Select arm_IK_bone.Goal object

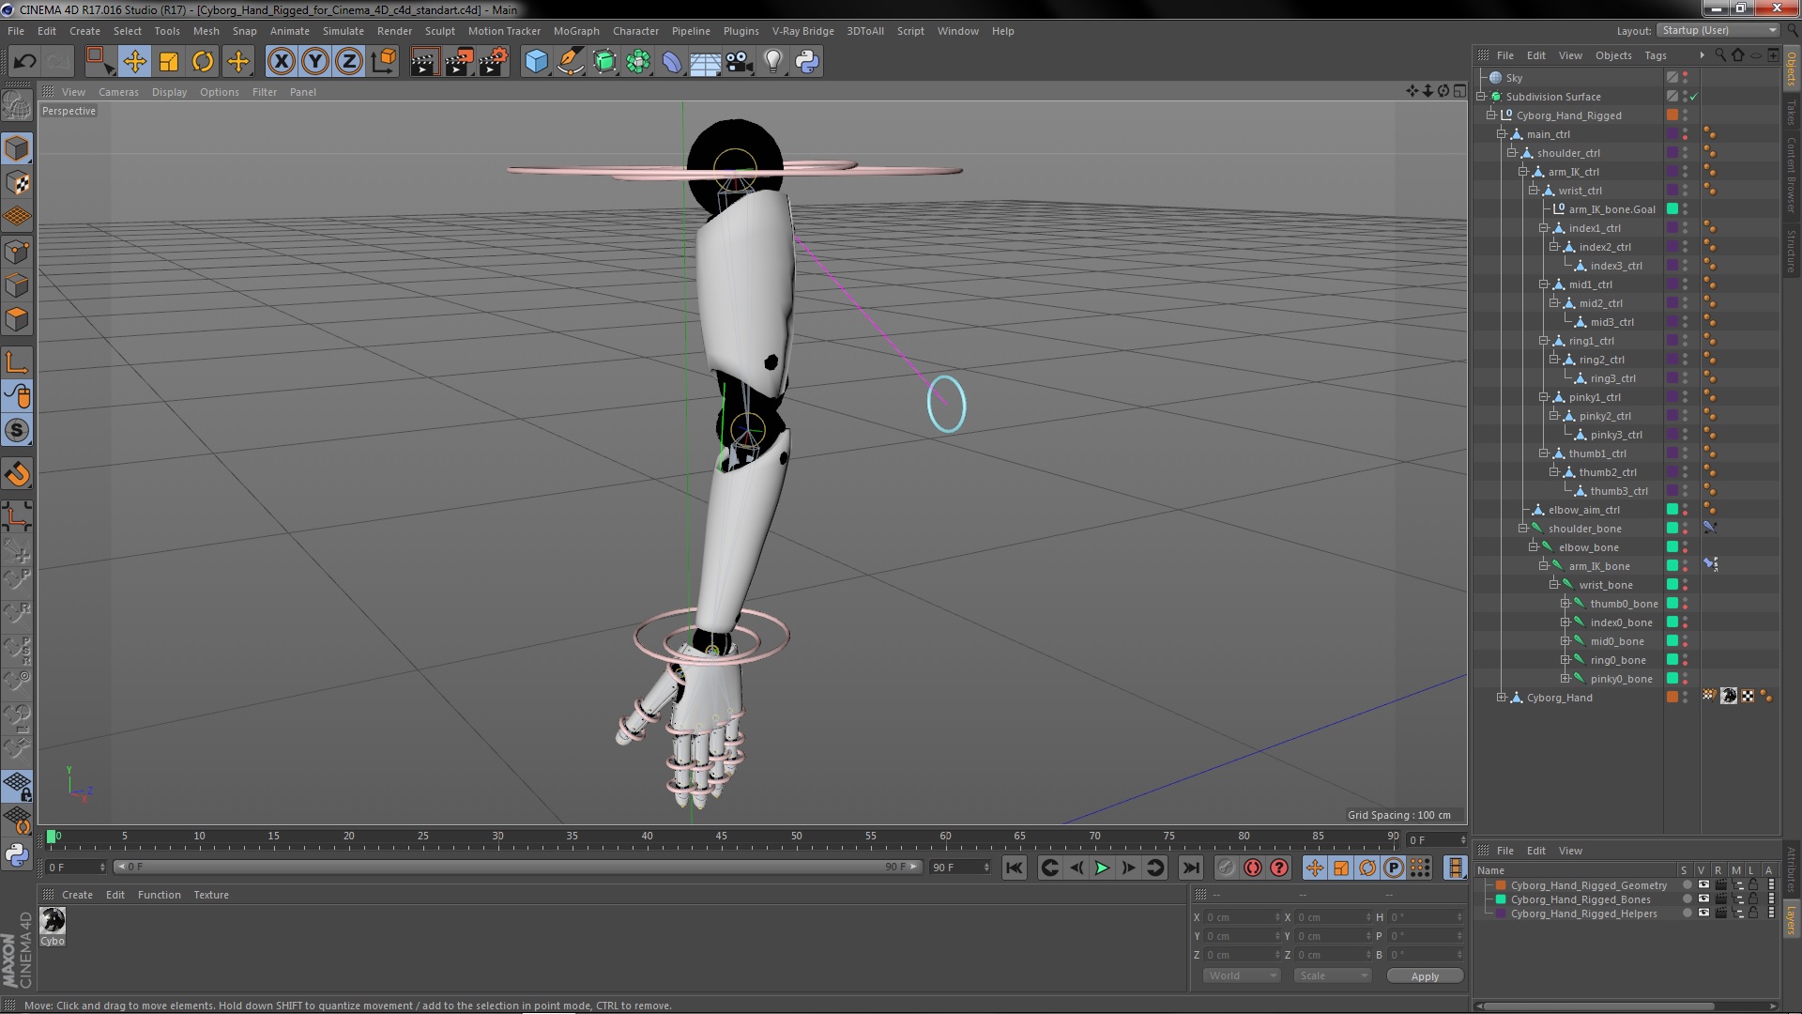point(1611,209)
